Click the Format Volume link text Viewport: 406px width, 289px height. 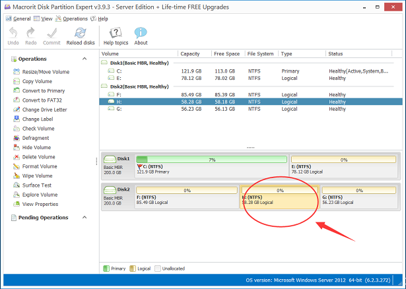(40, 166)
